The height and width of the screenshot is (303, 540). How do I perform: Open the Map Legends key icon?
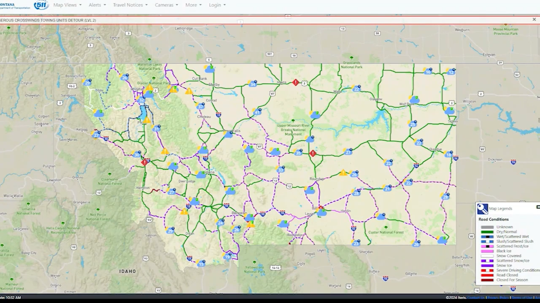click(482, 208)
